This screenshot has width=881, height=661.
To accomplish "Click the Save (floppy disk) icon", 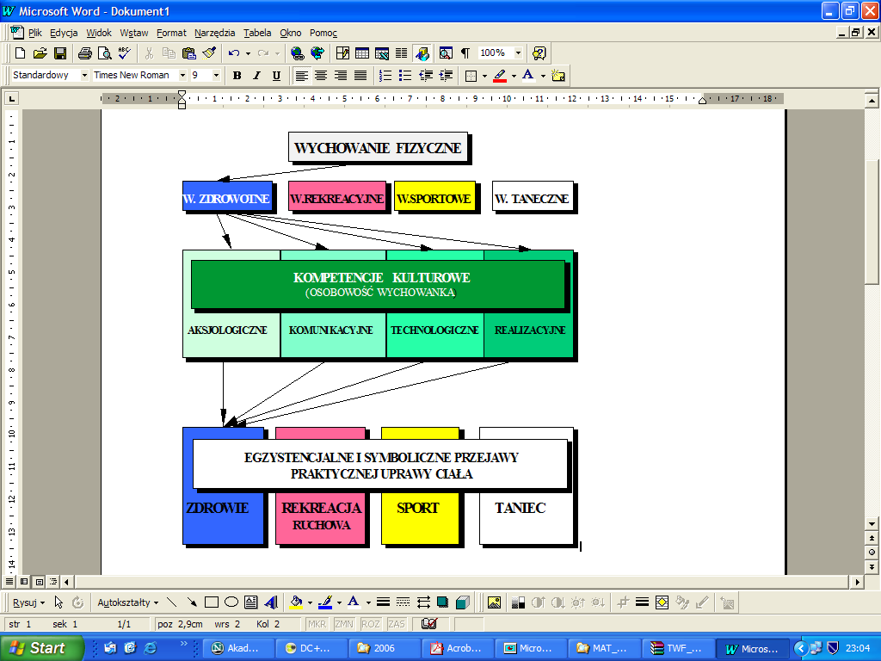I will click(x=60, y=53).
